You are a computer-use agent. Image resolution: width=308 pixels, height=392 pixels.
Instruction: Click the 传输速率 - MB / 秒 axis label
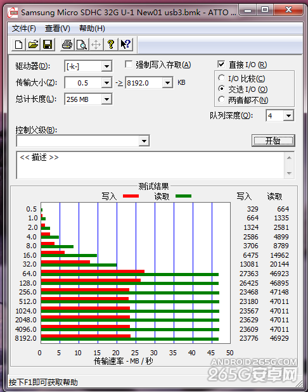(x=124, y=361)
